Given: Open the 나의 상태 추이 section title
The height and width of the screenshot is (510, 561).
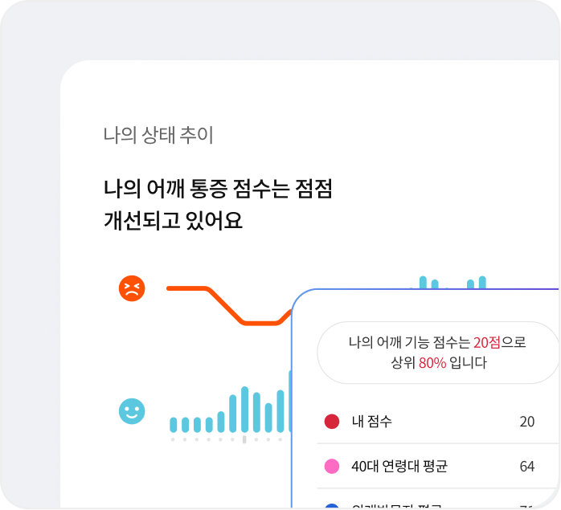Looking at the screenshot, I should (158, 135).
